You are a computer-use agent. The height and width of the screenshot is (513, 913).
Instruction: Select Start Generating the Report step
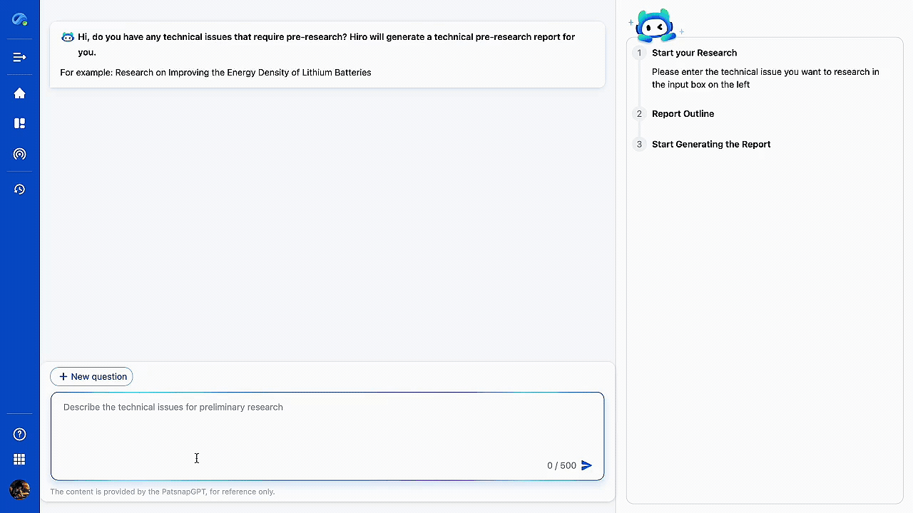[710, 144]
